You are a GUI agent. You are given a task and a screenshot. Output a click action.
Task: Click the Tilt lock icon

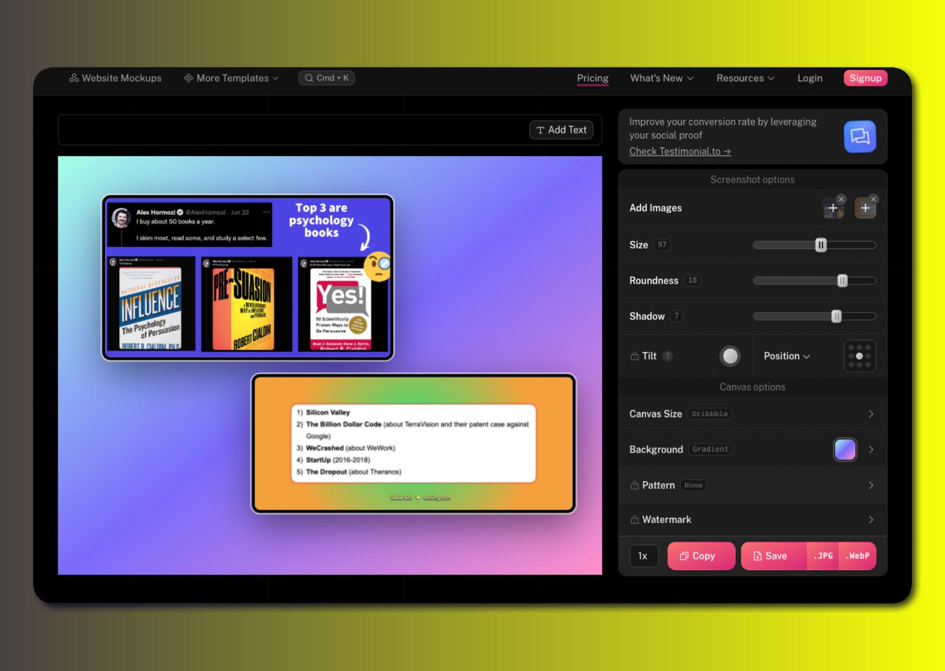(634, 356)
